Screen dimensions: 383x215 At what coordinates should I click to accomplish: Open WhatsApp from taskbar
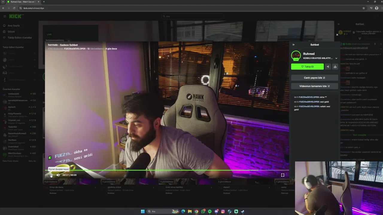click(x=203, y=211)
